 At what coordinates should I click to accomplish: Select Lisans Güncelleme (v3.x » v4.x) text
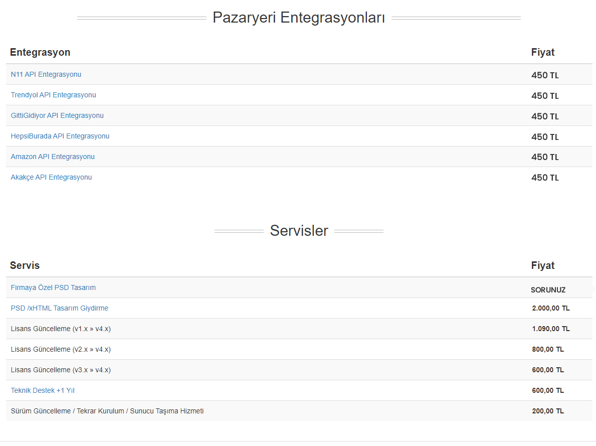[x=61, y=370]
